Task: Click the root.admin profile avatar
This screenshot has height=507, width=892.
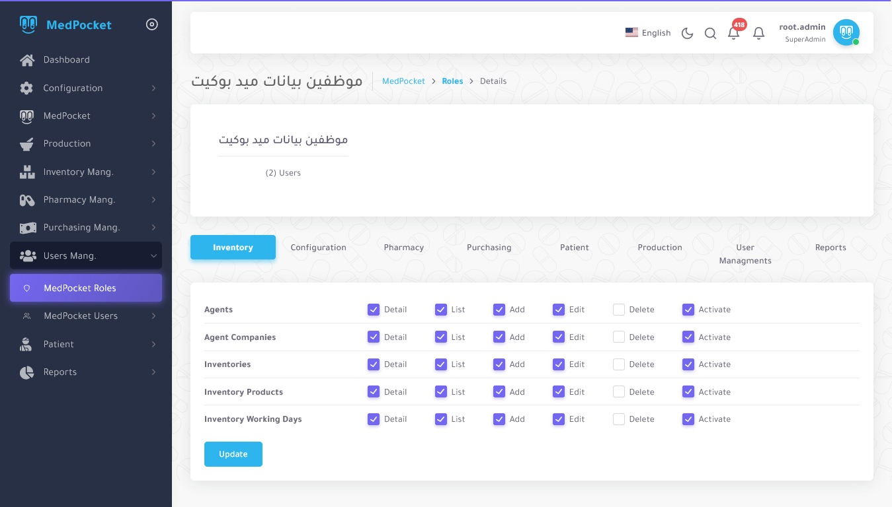Action: (x=846, y=32)
